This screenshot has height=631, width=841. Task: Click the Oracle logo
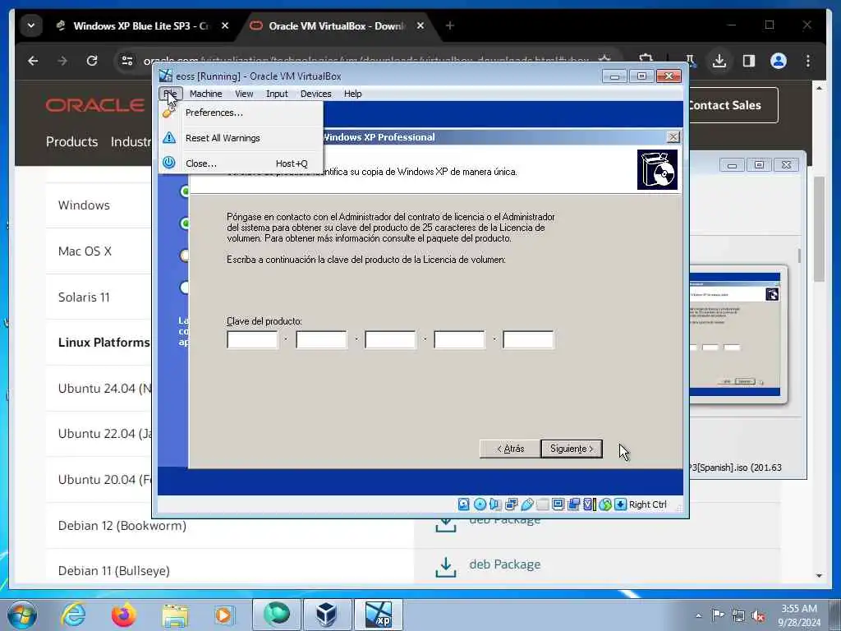pyautogui.click(x=95, y=106)
